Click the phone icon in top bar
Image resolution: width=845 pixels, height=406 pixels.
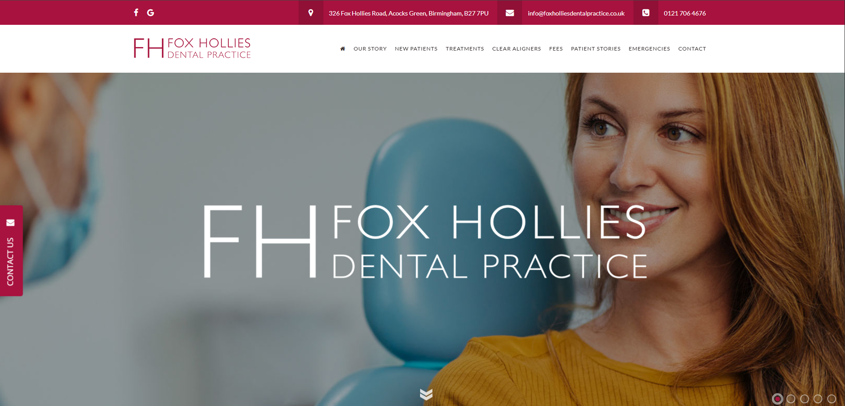(x=646, y=13)
